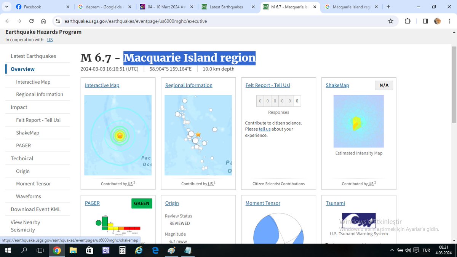Screen dimensions: 457x257
Task: Select Overview in the sidebar
Action: point(22,69)
